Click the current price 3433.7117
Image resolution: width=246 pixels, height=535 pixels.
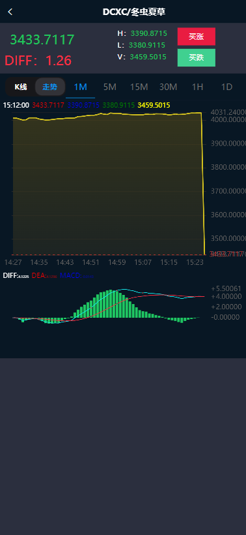tap(42, 40)
